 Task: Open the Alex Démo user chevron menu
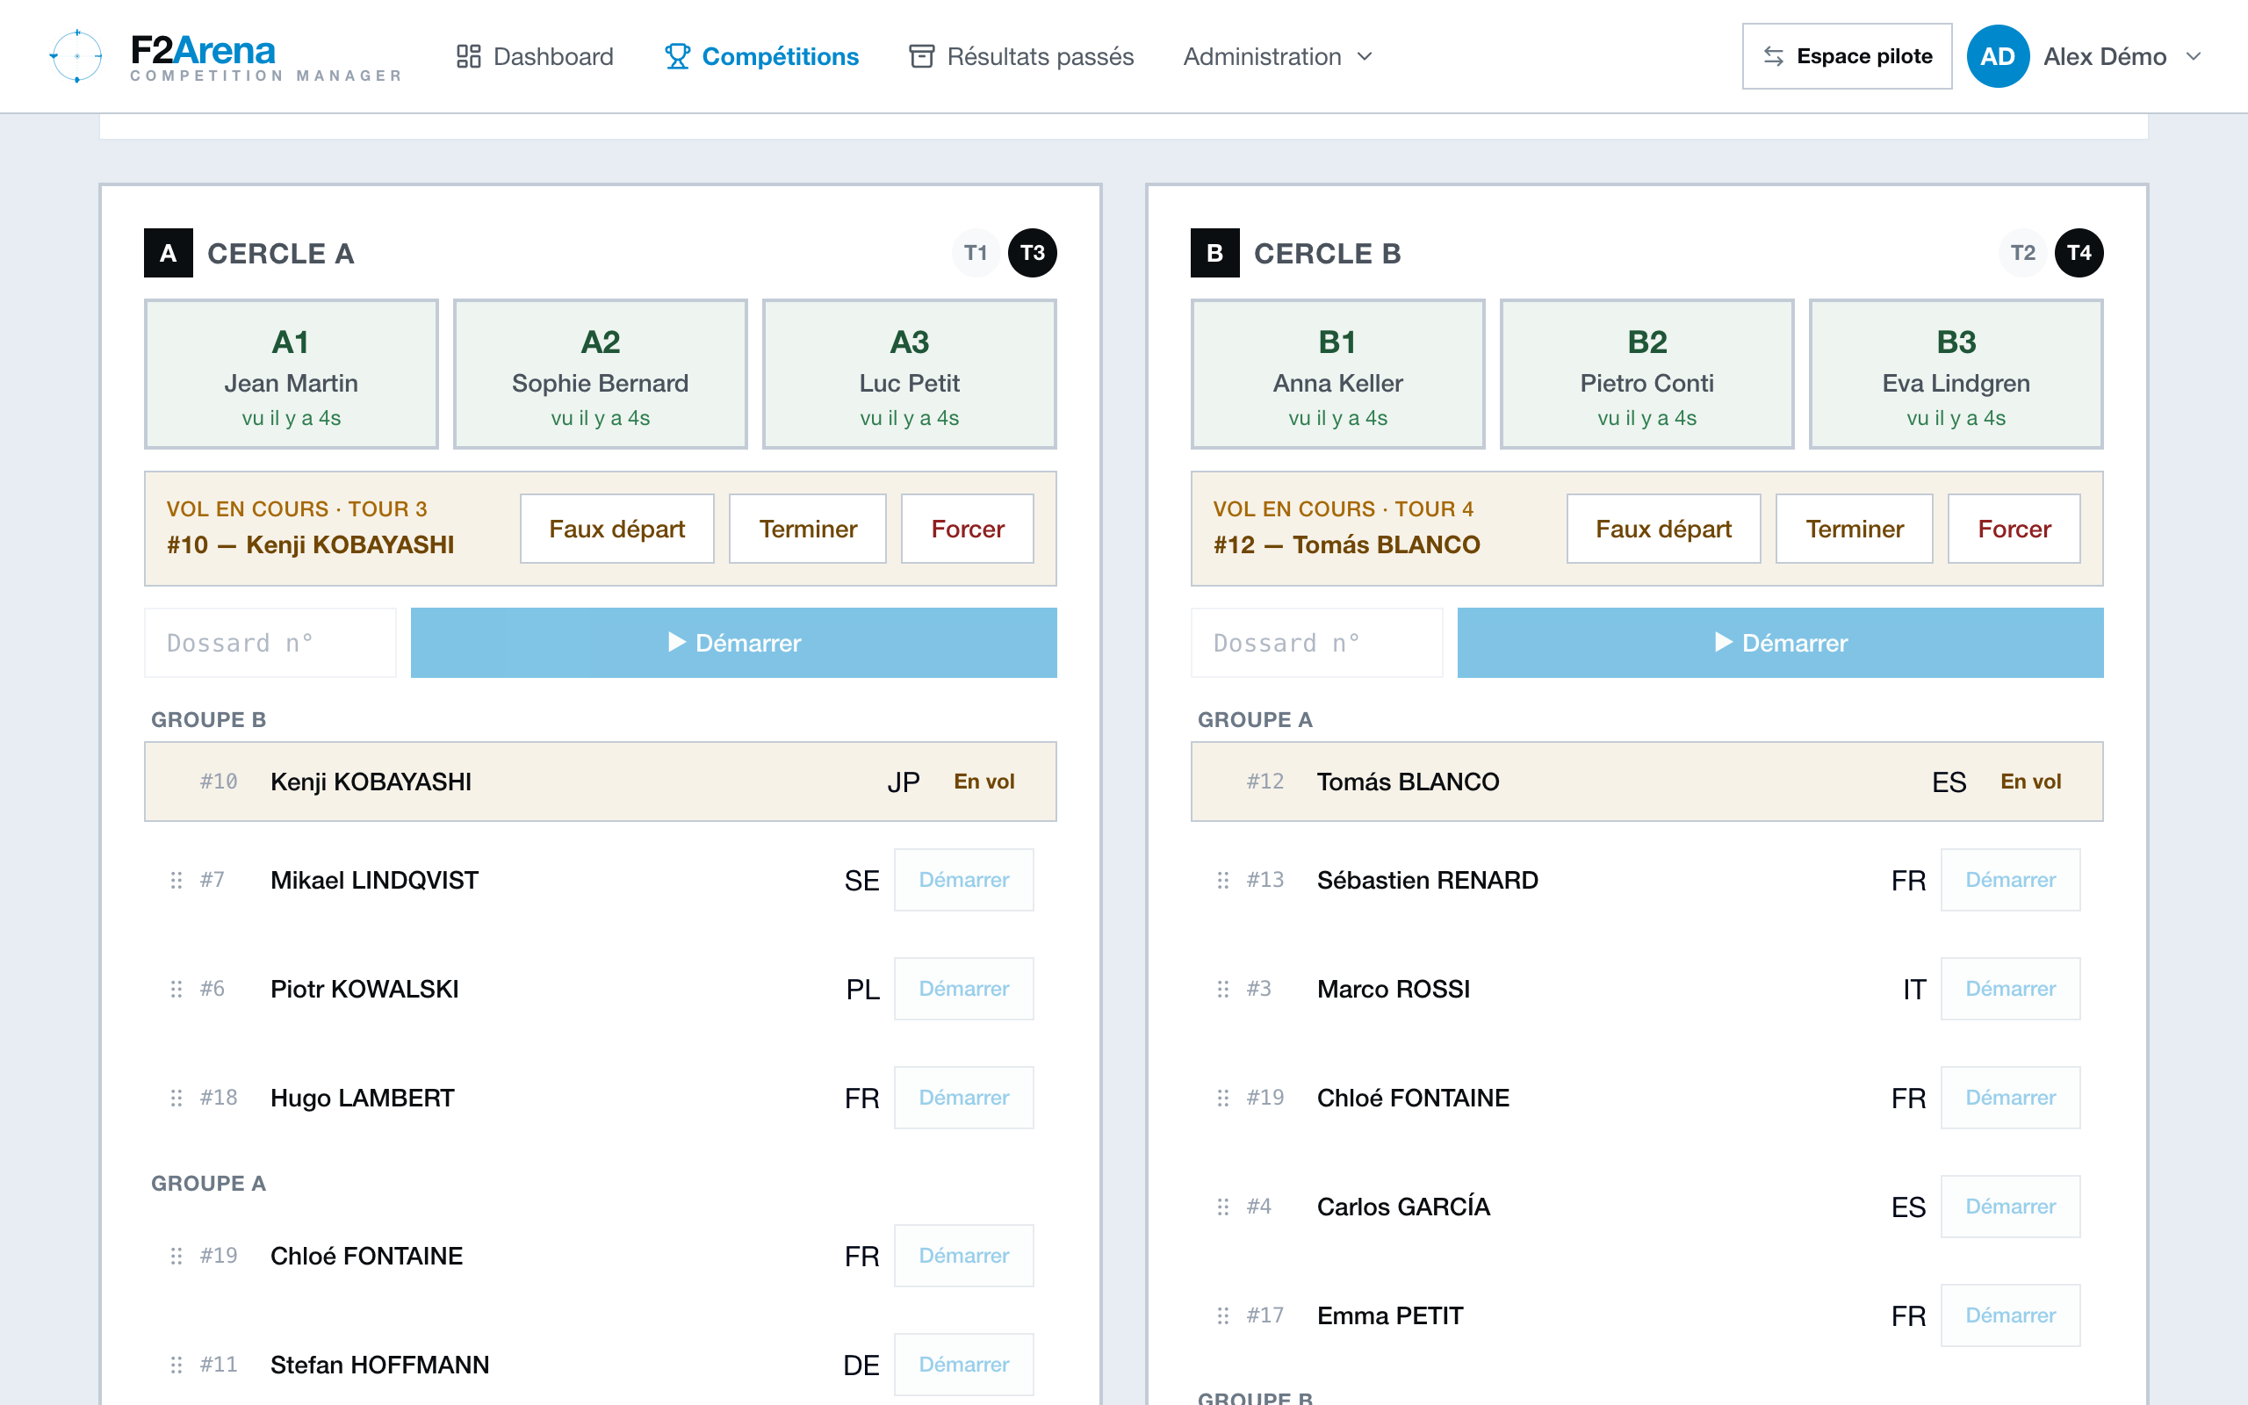point(2194,57)
